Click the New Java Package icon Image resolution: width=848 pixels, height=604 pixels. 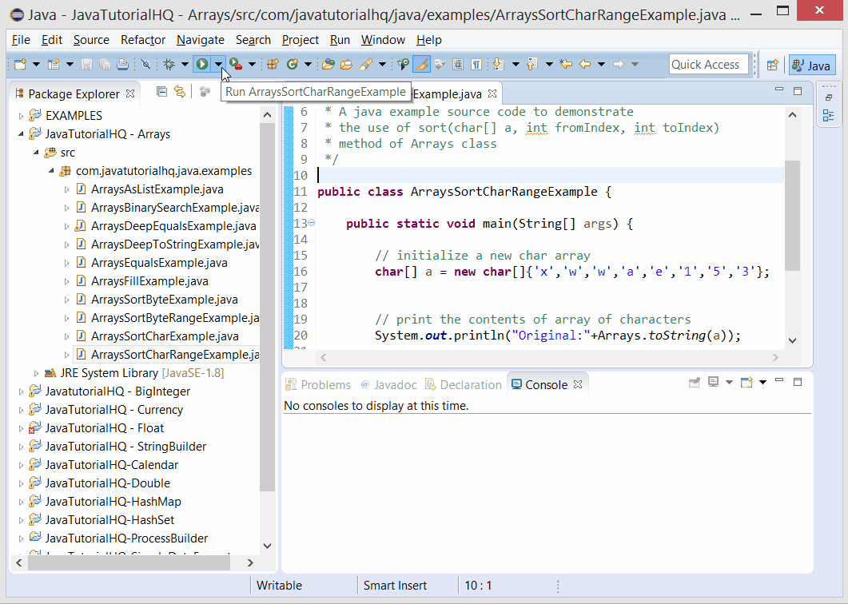(x=273, y=65)
